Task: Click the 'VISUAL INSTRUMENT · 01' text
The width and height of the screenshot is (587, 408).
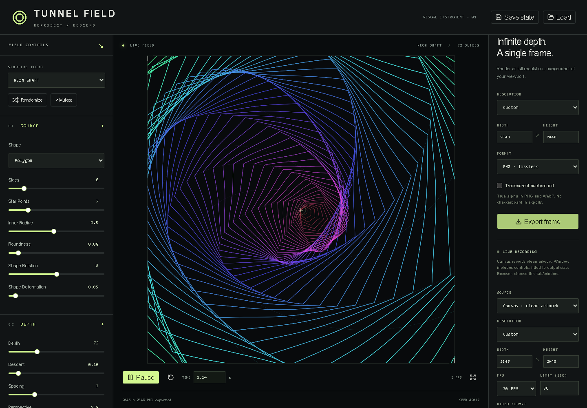Action: (450, 17)
